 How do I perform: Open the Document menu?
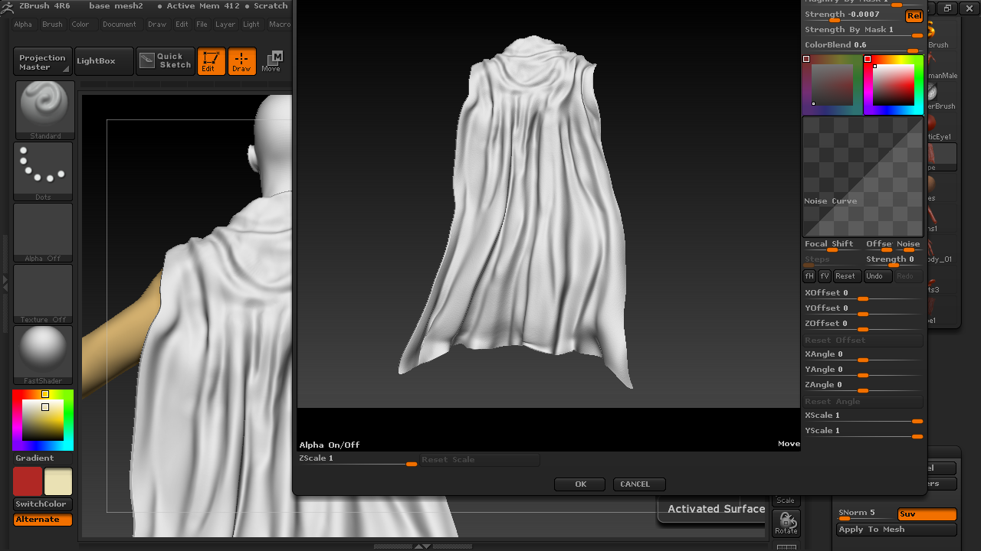[120, 24]
